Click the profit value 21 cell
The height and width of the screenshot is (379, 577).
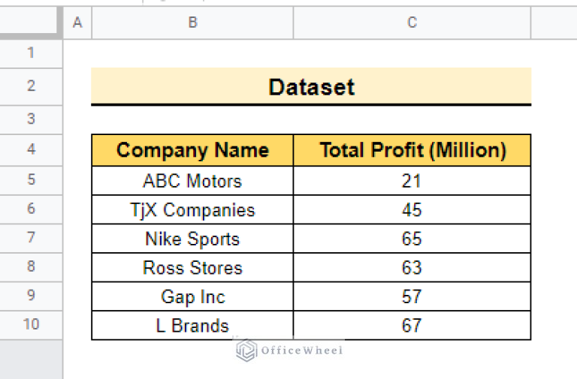412,181
